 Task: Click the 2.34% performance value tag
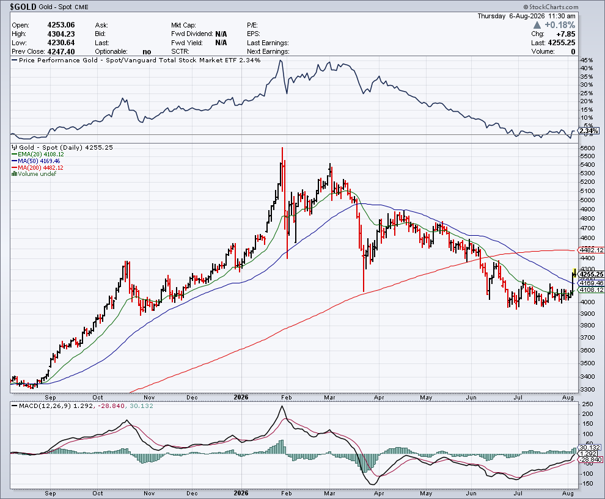(589, 131)
